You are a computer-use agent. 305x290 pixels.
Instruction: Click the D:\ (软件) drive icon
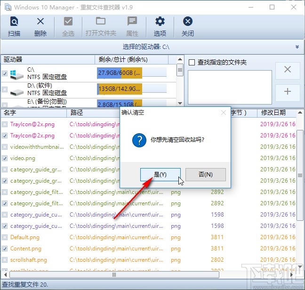pos(17,92)
